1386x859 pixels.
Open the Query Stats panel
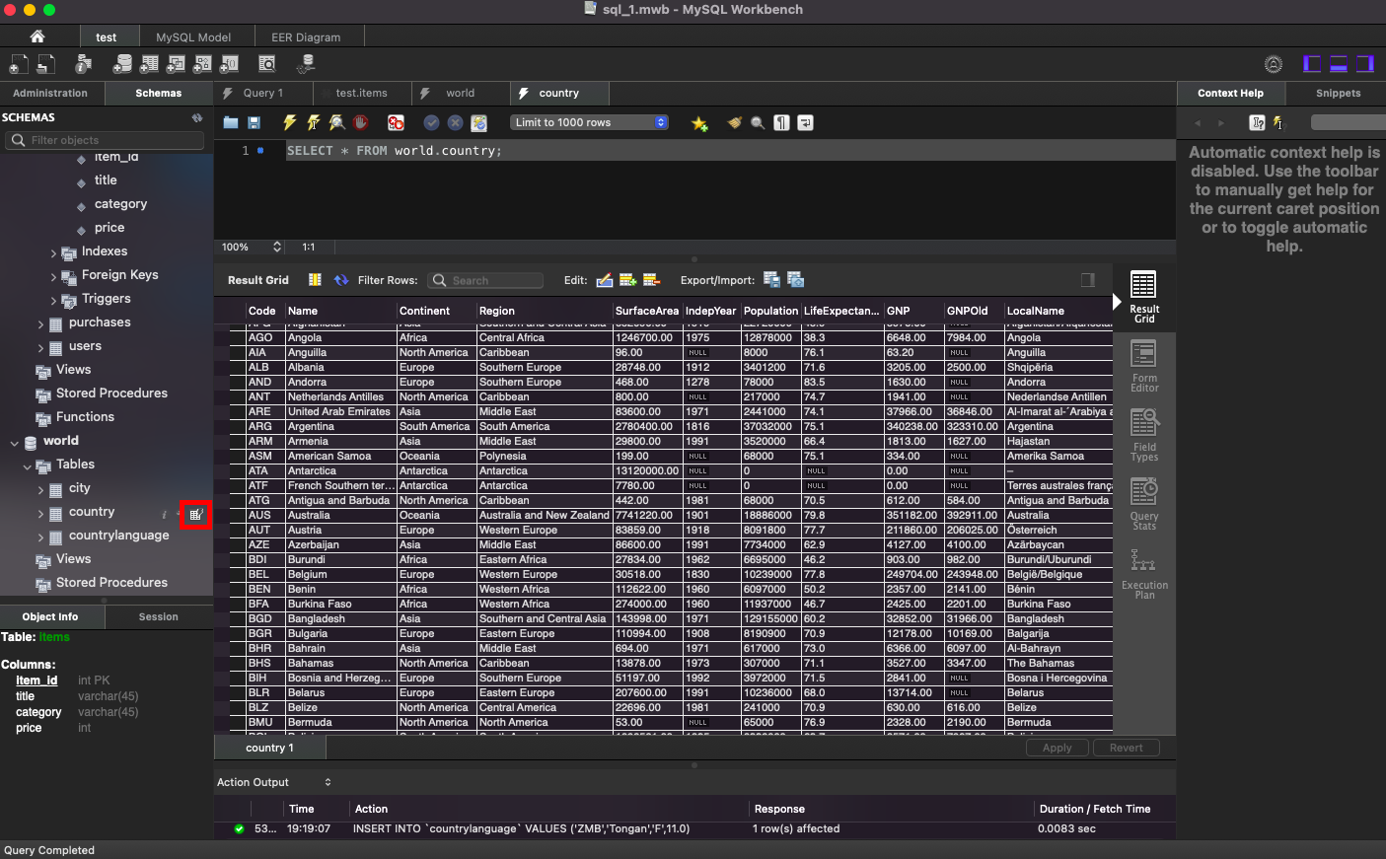pyautogui.click(x=1144, y=503)
